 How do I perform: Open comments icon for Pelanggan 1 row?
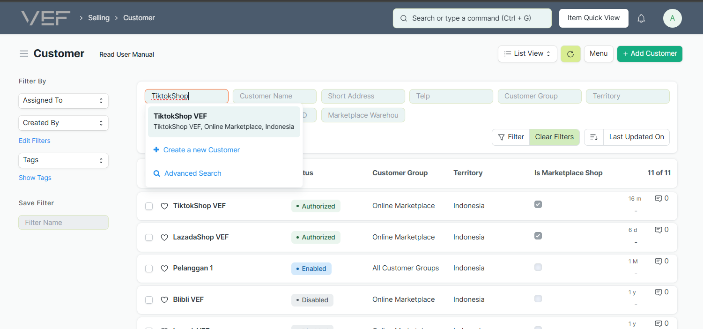point(658,262)
